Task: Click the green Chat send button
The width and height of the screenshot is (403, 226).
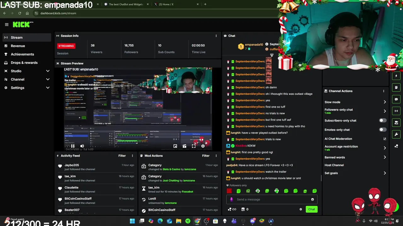Action: (x=311, y=209)
